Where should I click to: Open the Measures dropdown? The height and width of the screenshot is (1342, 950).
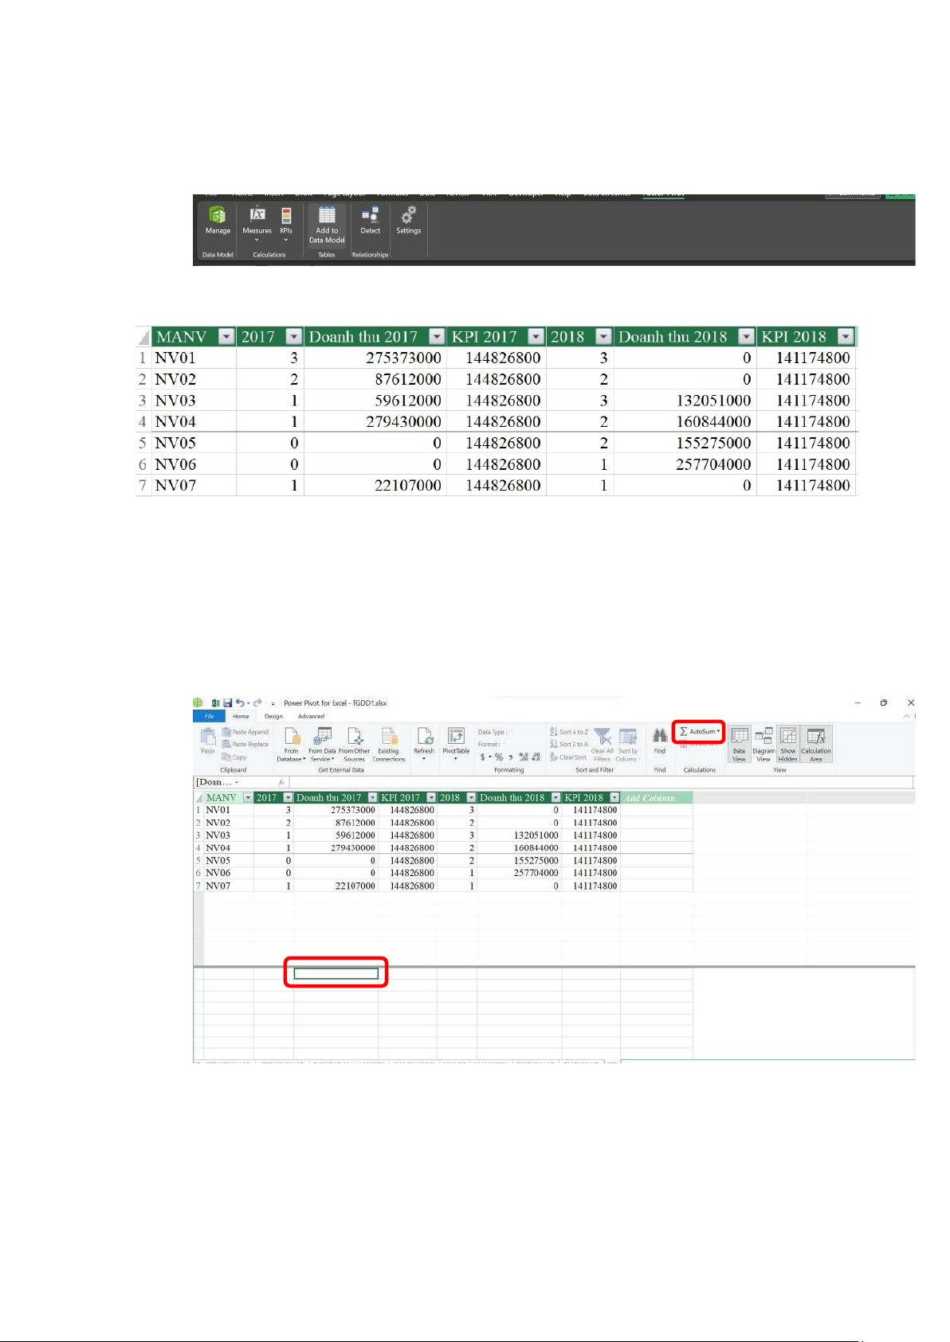tap(257, 224)
